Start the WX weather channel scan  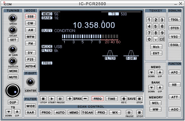click(x=115, y=113)
